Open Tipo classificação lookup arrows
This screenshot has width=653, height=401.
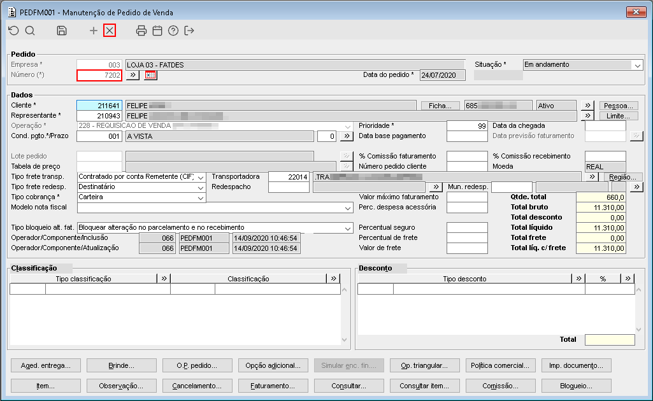tap(164, 279)
